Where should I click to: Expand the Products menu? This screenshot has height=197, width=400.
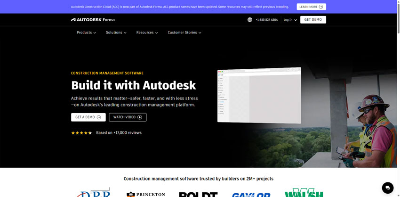click(x=87, y=33)
